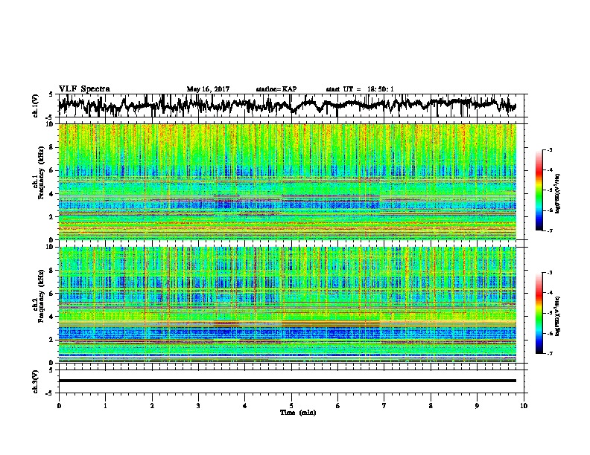The height and width of the screenshot is (455, 590).
Task: Click the "-7" label on ch.2 color bar
Action: click(x=549, y=354)
